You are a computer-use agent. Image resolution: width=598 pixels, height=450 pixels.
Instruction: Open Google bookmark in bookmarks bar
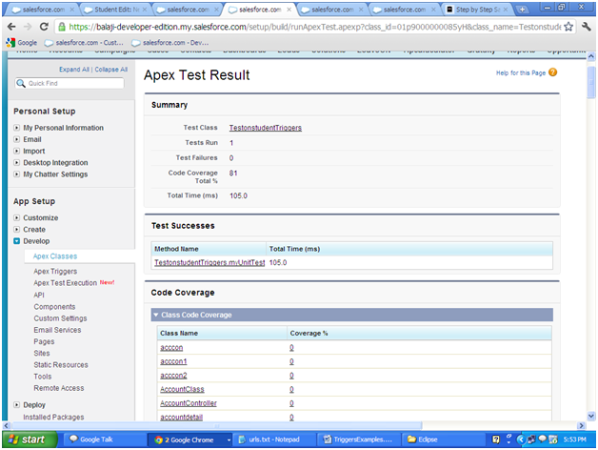pyautogui.click(x=22, y=43)
